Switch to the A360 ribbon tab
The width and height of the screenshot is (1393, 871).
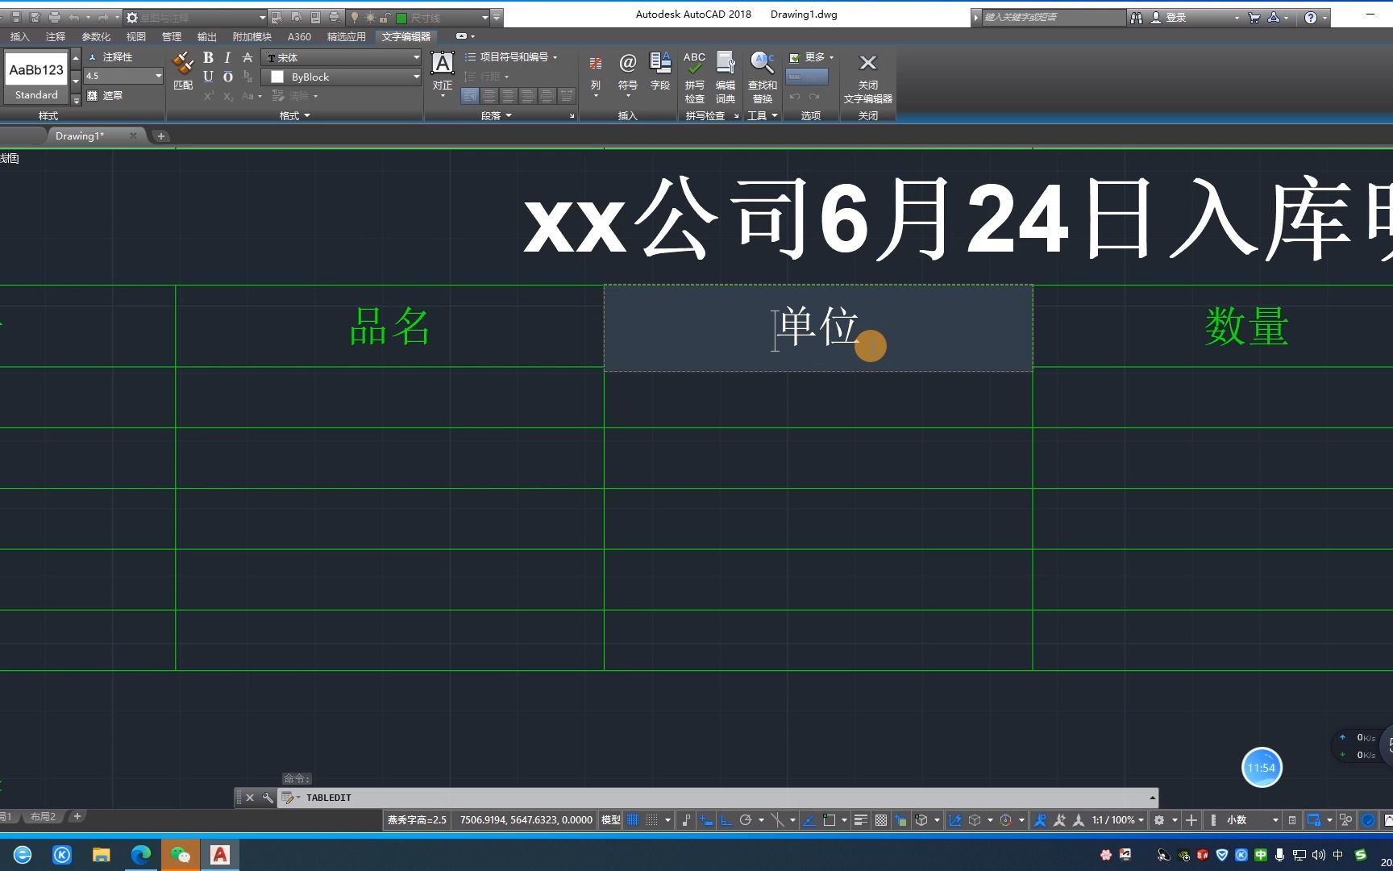(x=299, y=36)
